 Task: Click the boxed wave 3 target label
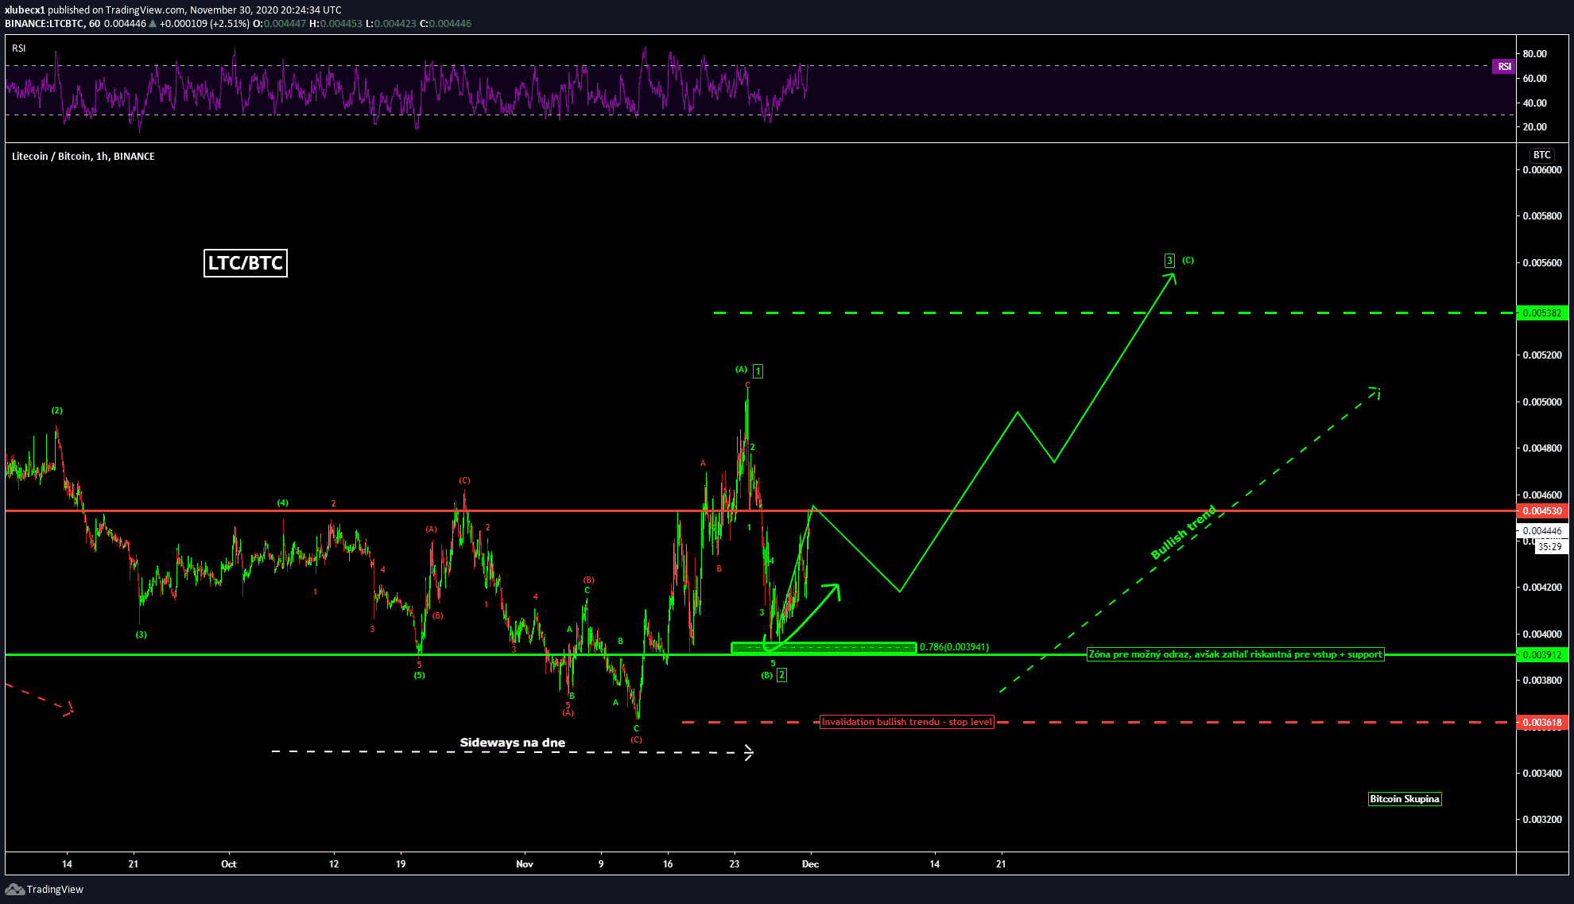(x=1169, y=261)
